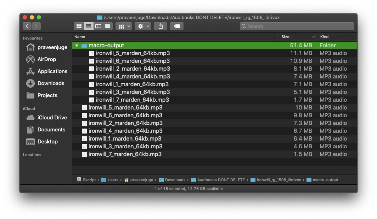Open iCloud Drive in the sidebar
The height and width of the screenshot is (219, 377).
coord(52,118)
